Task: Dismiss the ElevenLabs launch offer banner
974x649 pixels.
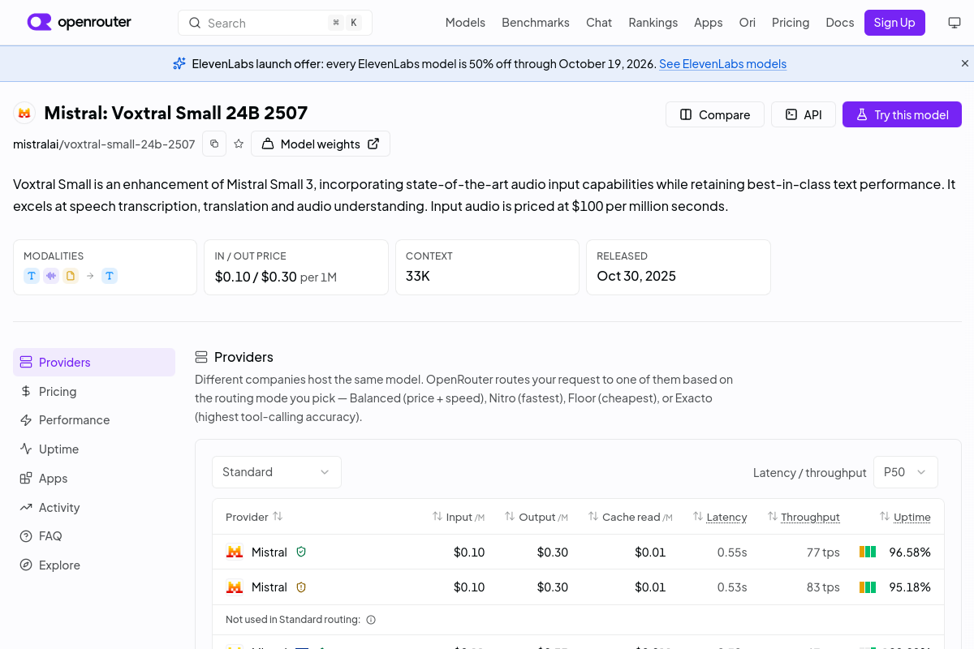Action: pos(965,63)
